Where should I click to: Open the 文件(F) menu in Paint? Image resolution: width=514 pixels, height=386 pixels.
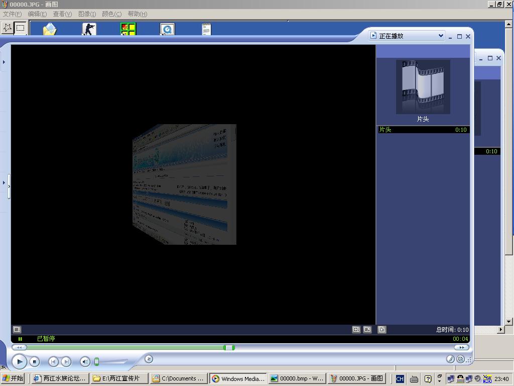(x=13, y=14)
